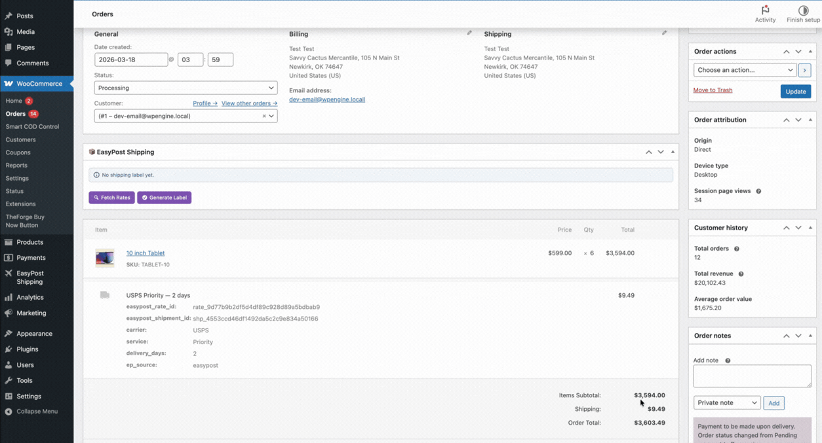The image size is (822, 443).
Task: Open the Session page views help tooltip
Action: click(x=758, y=190)
